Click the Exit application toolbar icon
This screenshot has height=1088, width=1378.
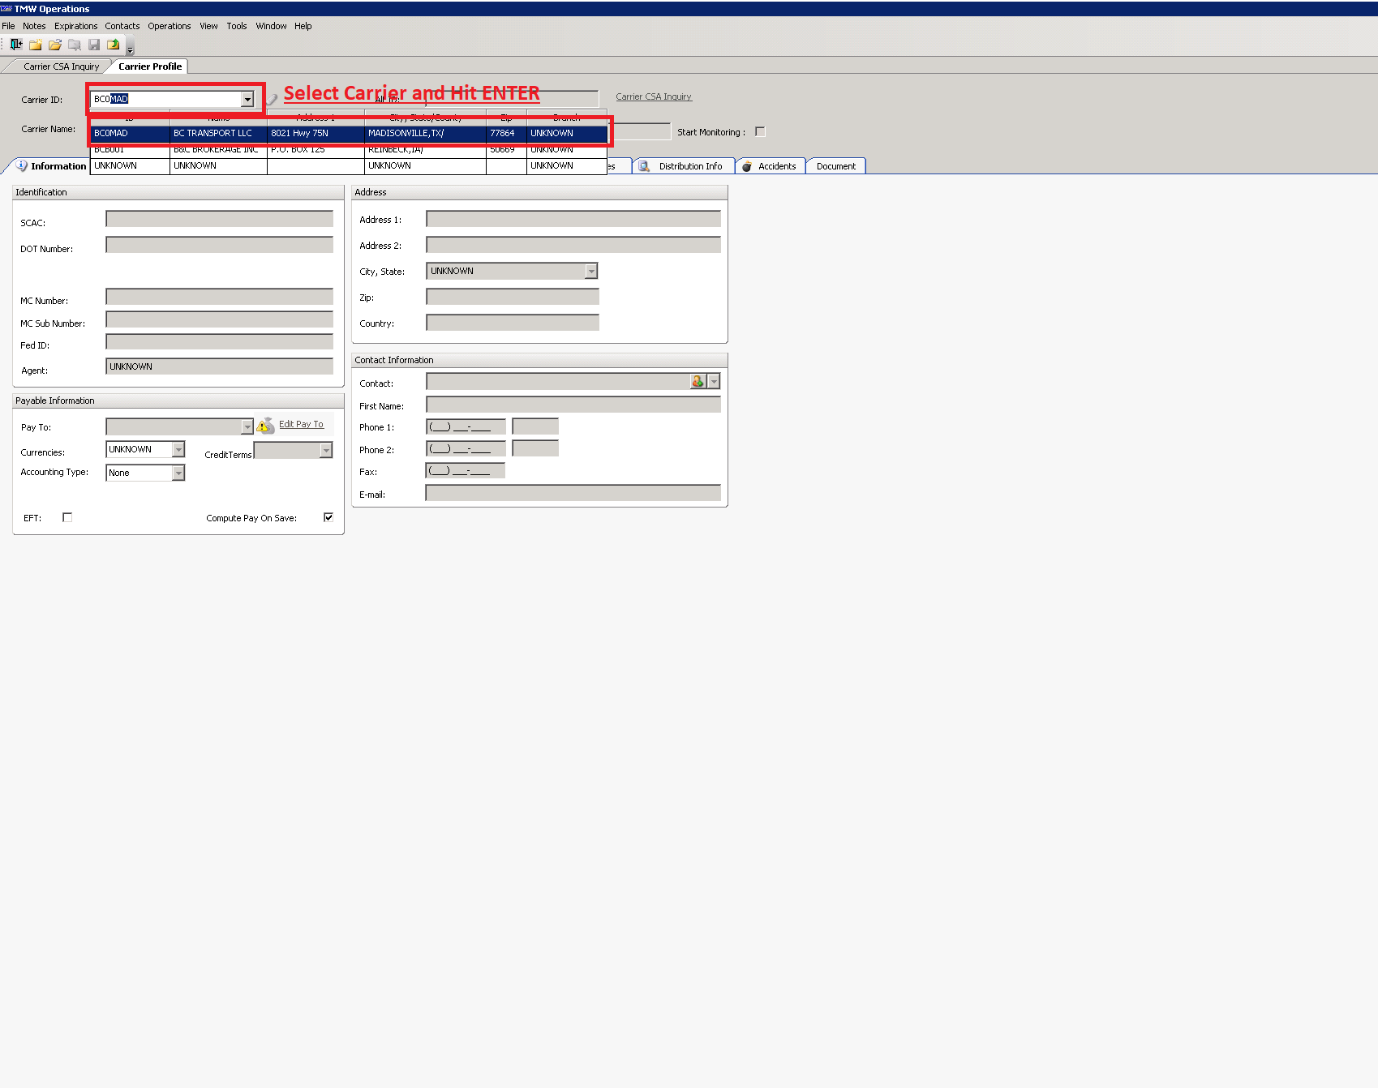[x=15, y=45]
